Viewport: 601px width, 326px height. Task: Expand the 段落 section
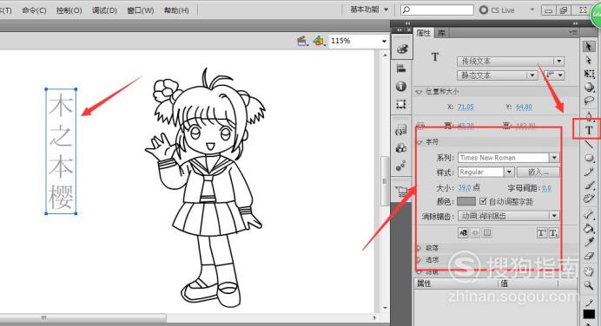click(x=419, y=248)
